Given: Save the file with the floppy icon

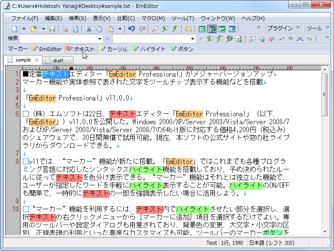Looking at the screenshot, I should tap(53, 29).
